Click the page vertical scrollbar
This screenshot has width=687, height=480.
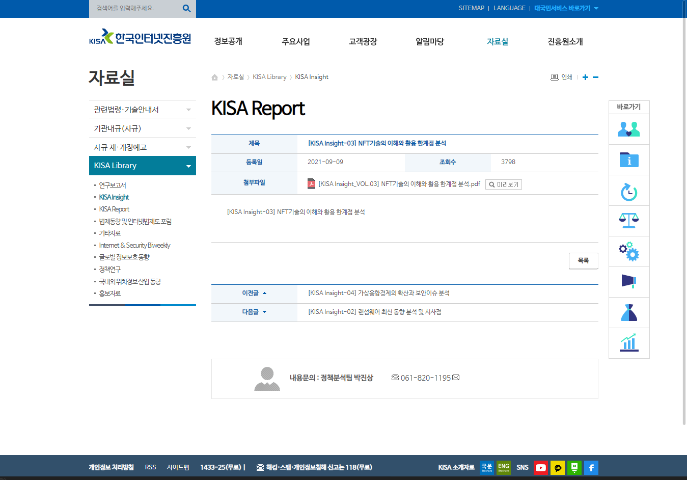684,212
